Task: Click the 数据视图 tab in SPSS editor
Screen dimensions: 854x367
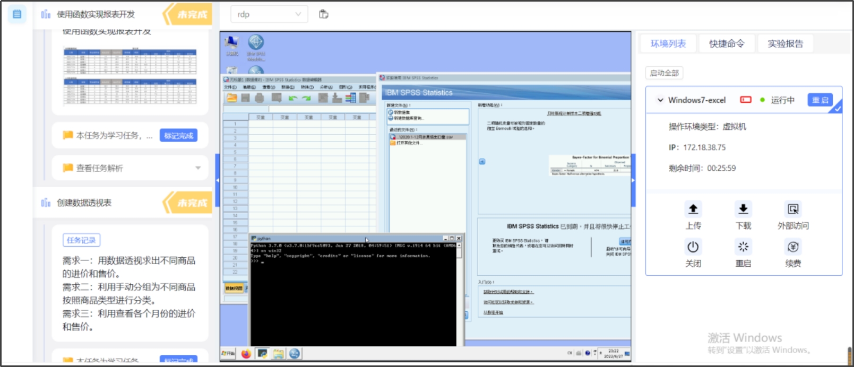Action: tap(234, 288)
